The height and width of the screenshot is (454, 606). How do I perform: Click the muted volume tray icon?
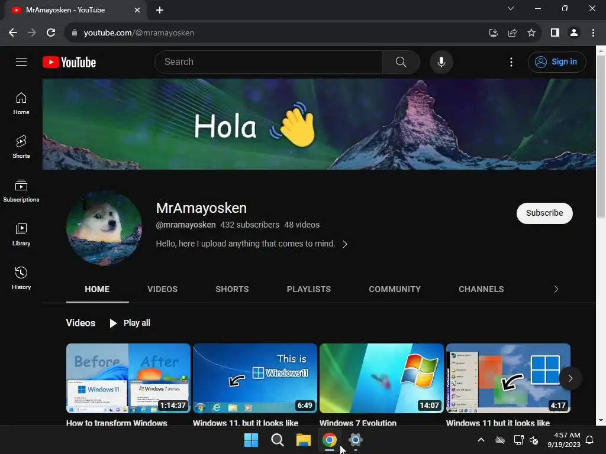534,440
